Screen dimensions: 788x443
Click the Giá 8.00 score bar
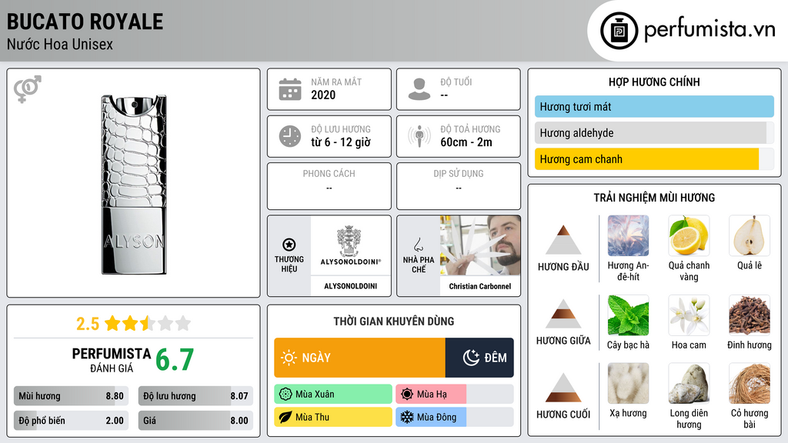point(195,421)
